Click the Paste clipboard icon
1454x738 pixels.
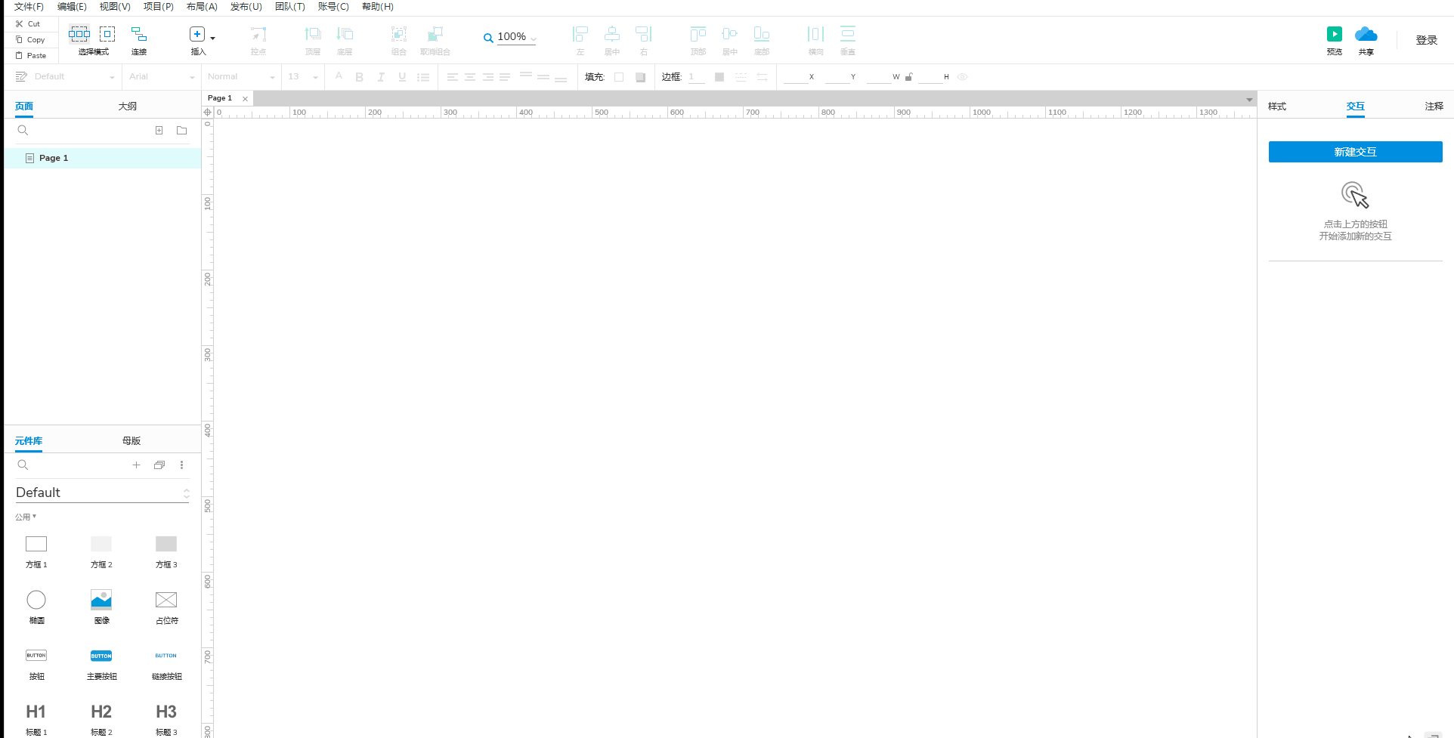[20, 56]
